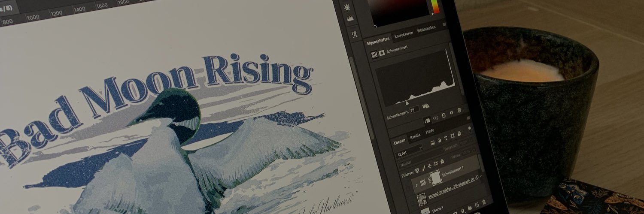Switch to the Eigenschaften tab
644x214 pixels.
coord(378,40)
